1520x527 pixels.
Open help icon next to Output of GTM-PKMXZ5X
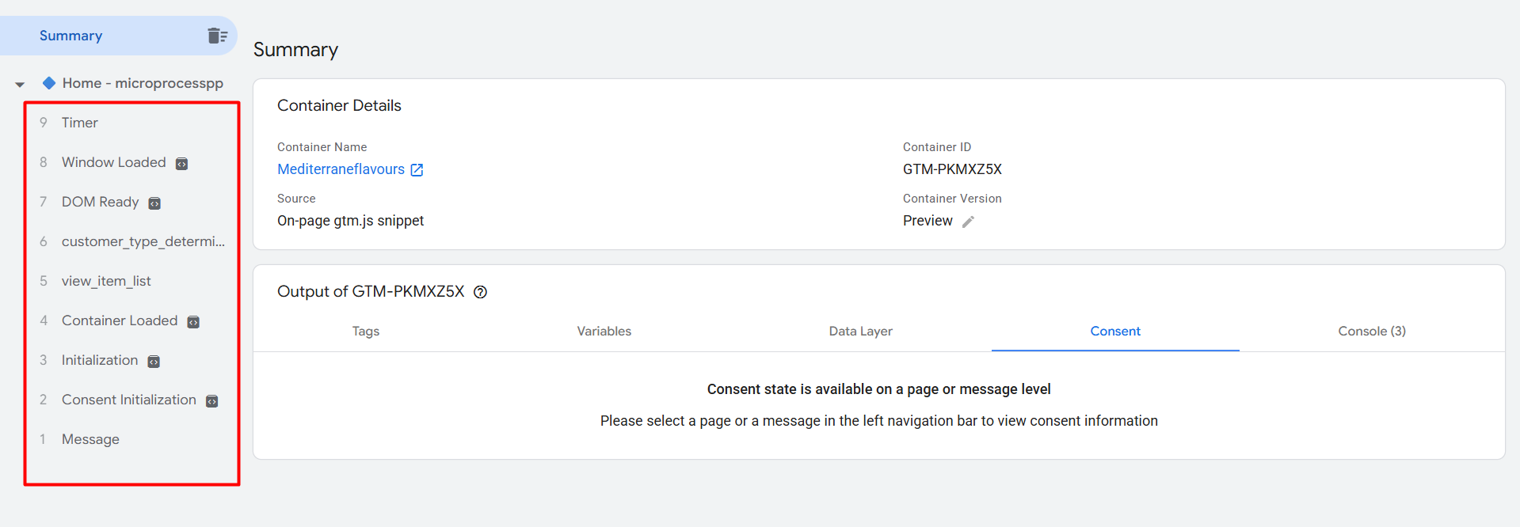coord(480,292)
